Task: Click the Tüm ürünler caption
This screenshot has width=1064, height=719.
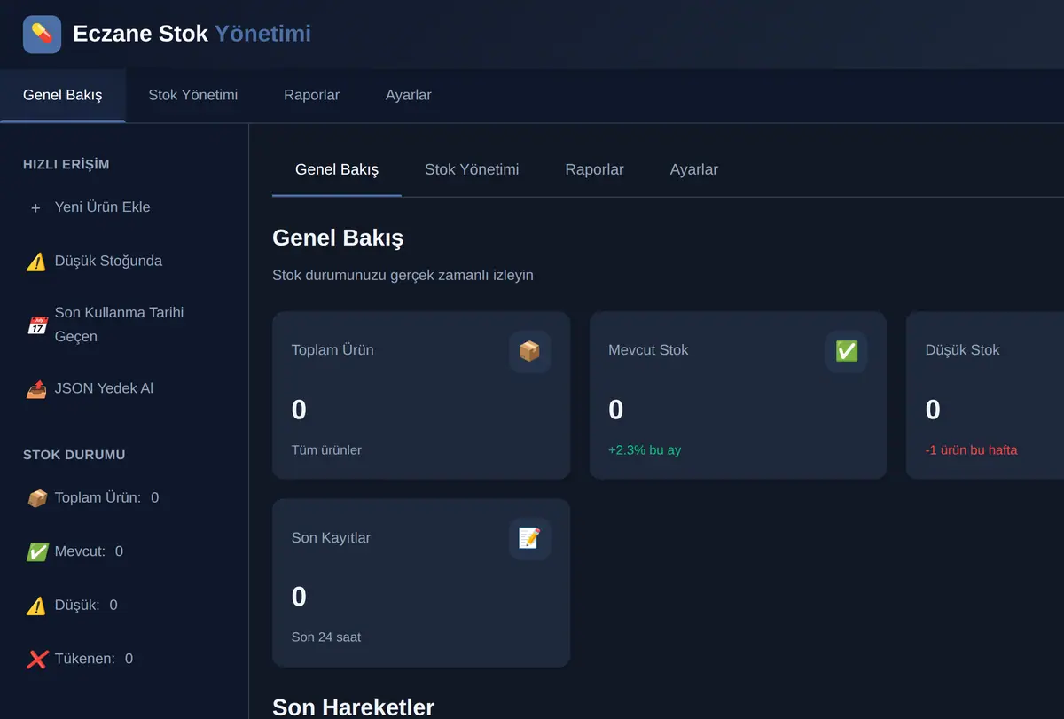Action: tap(326, 450)
